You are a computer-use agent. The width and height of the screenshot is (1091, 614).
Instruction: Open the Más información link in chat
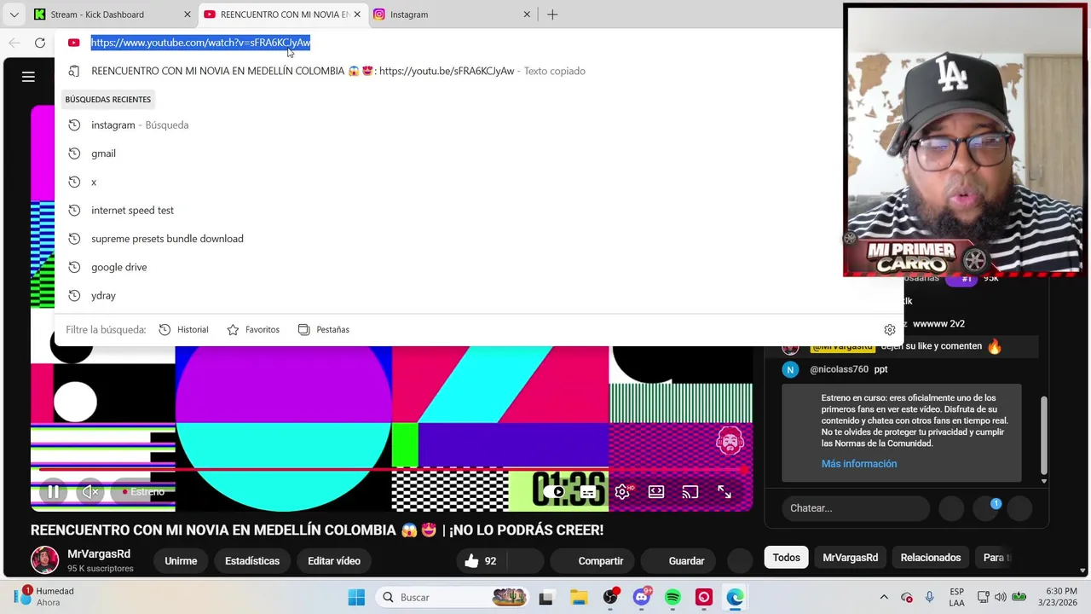(x=859, y=464)
